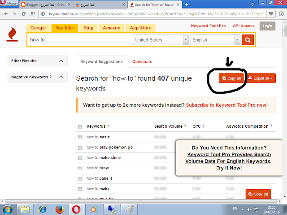
Task: Open the API Access link
Action: tap(244, 26)
